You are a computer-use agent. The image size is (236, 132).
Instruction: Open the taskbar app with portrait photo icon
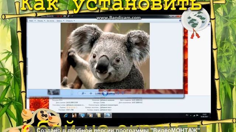point(74,115)
